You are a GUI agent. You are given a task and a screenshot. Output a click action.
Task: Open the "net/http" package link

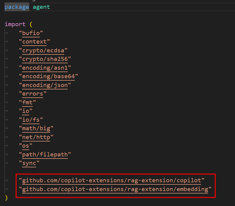(36, 137)
